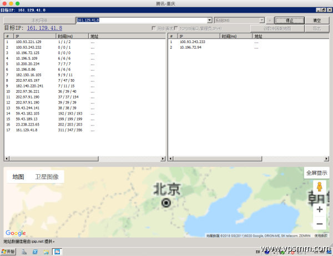Viewport: 333px width, 256px height.
Task: Select hop row 59.43.182.105
Action: (84, 113)
